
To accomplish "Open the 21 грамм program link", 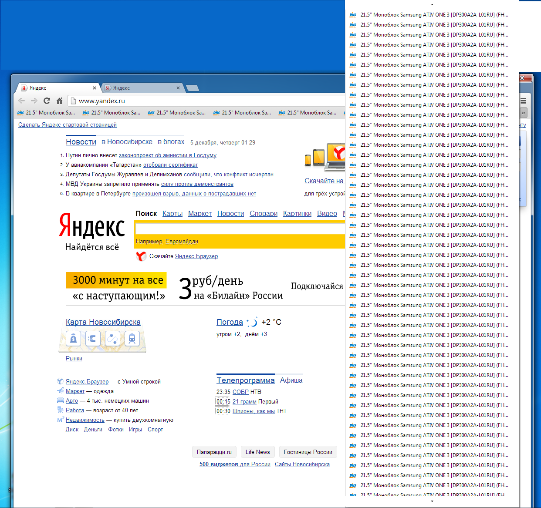I will (x=244, y=401).
